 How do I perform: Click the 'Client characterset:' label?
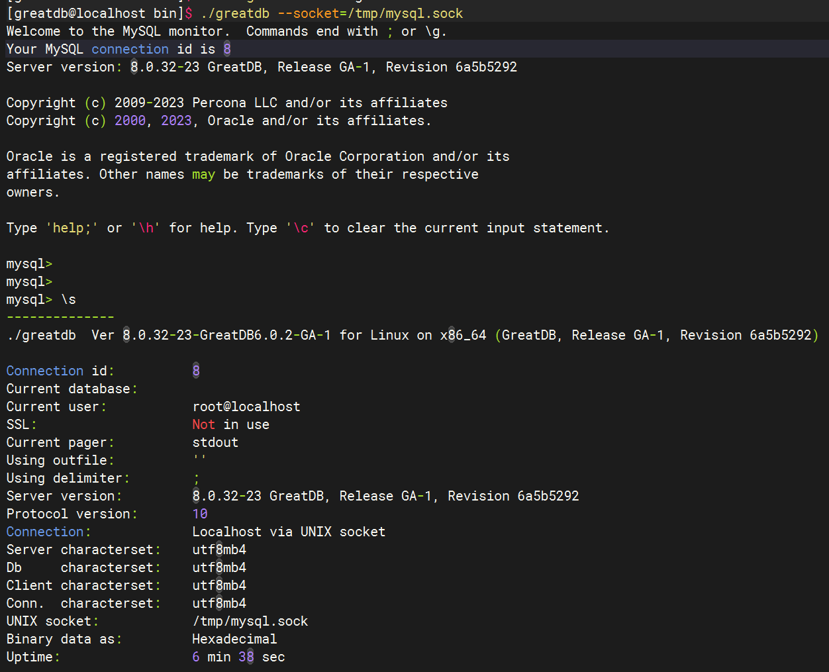click(83, 585)
